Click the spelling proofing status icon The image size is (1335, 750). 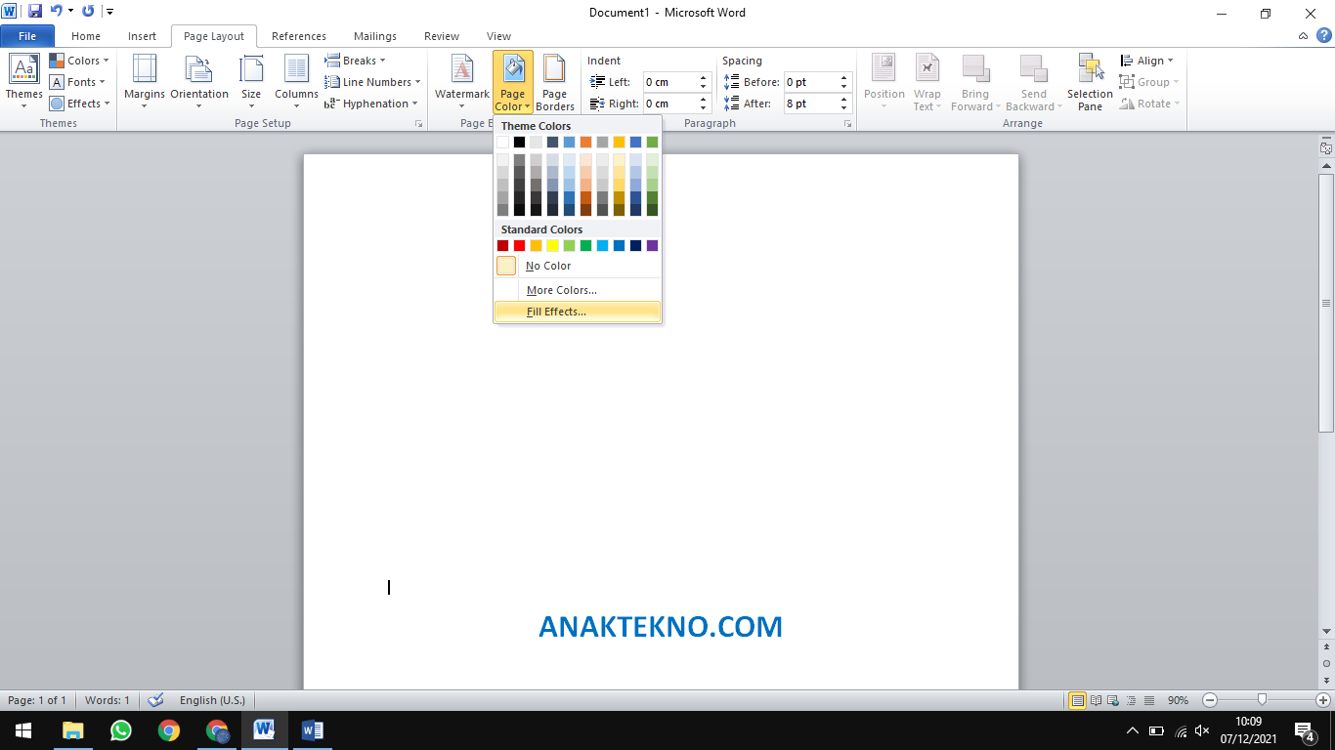click(x=155, y=700)
